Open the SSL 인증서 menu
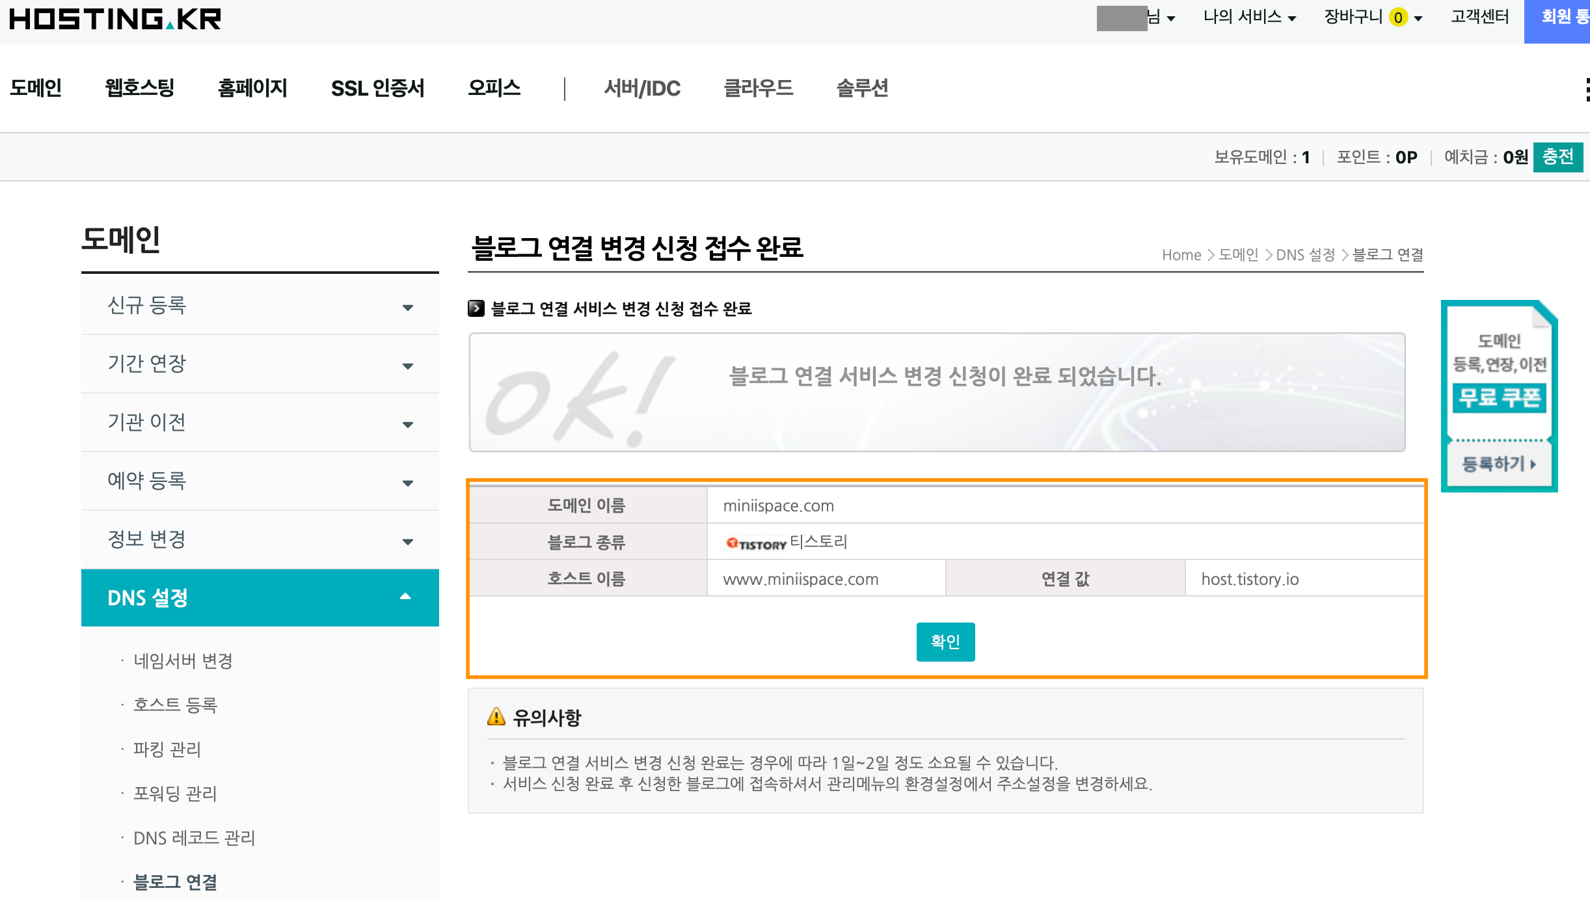 coord(377,88)
